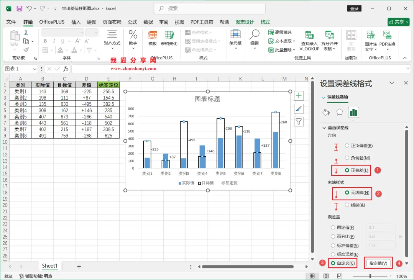Click the Bold formatting icon

pos(45,41)
